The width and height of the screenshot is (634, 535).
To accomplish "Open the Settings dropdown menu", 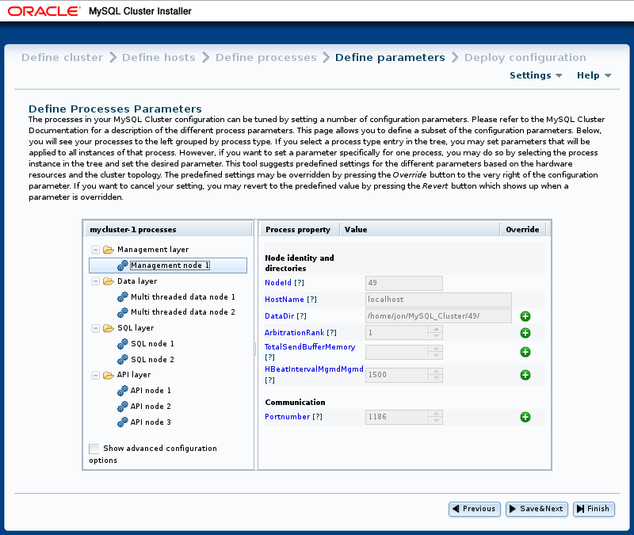I will point(536,75).
